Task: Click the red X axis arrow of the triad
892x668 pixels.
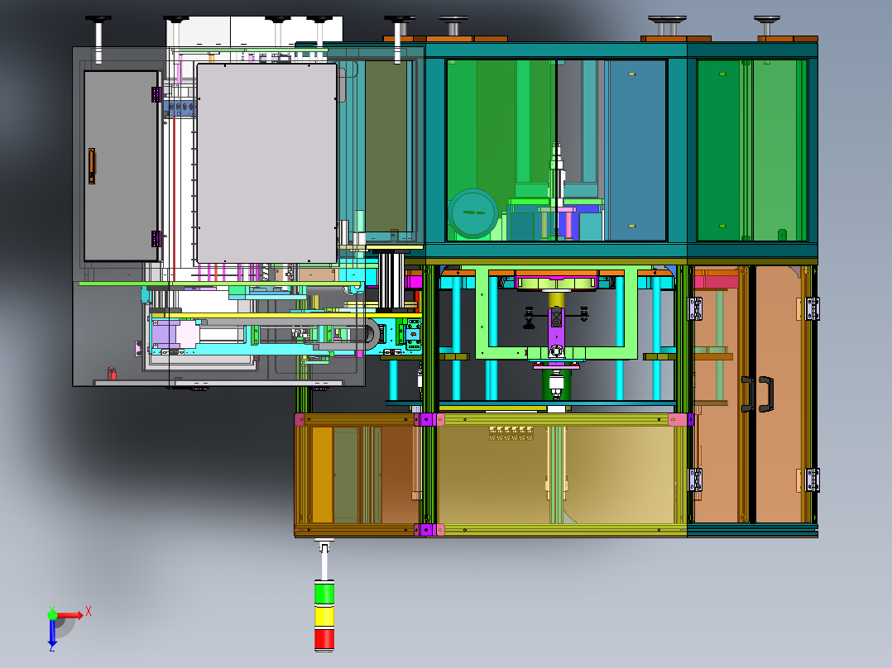Action: [x=70, y=615]
